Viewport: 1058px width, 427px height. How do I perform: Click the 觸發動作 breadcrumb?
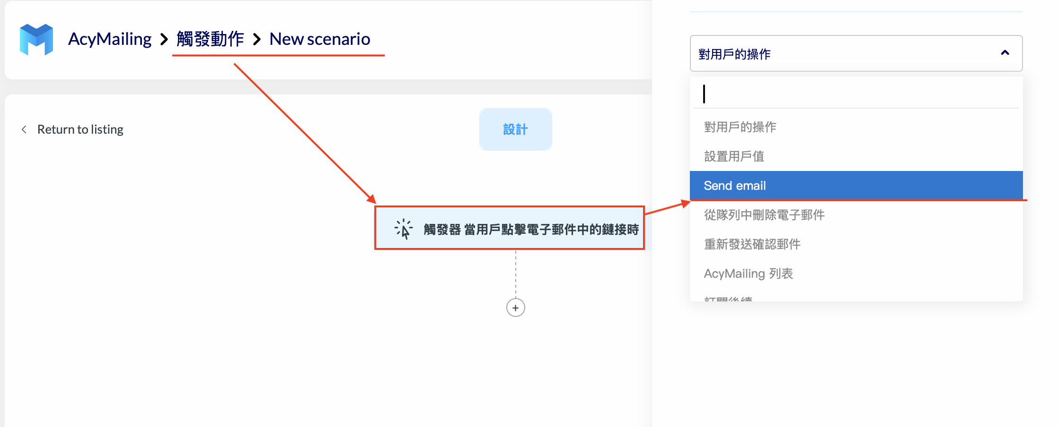click(x=210, y=39)
